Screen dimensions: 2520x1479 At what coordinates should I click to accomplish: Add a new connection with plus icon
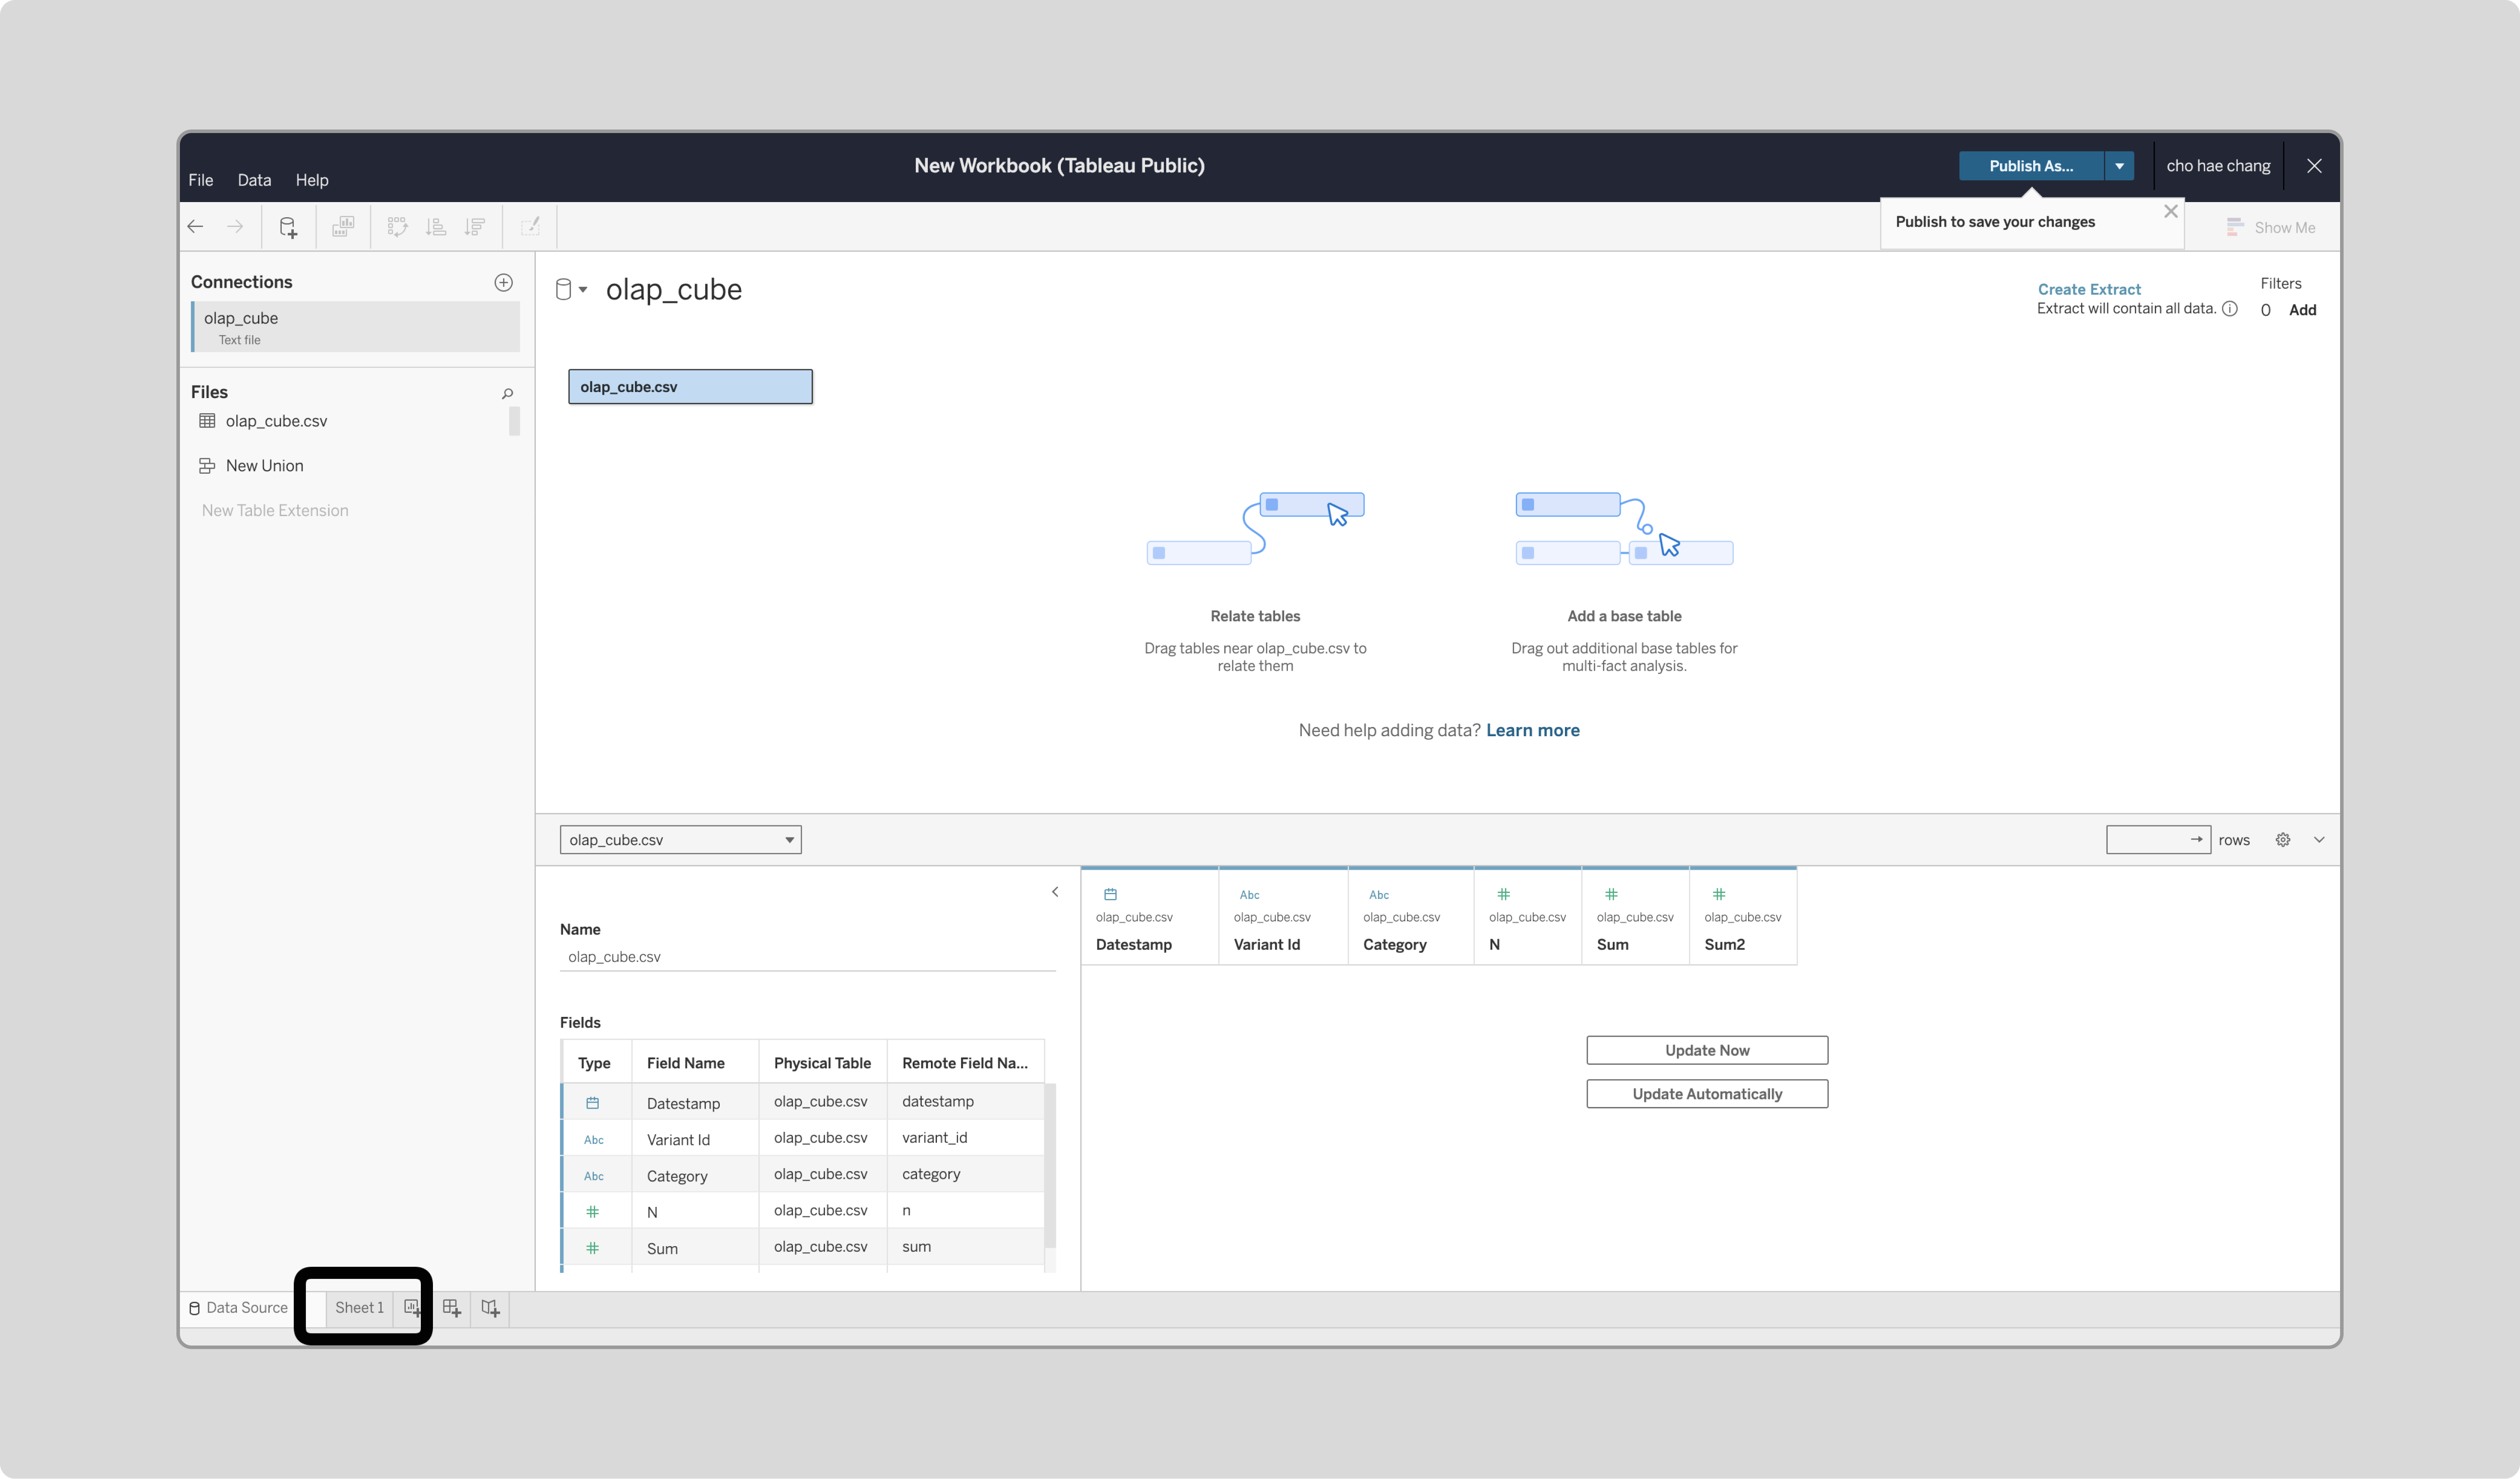point(504,282)
